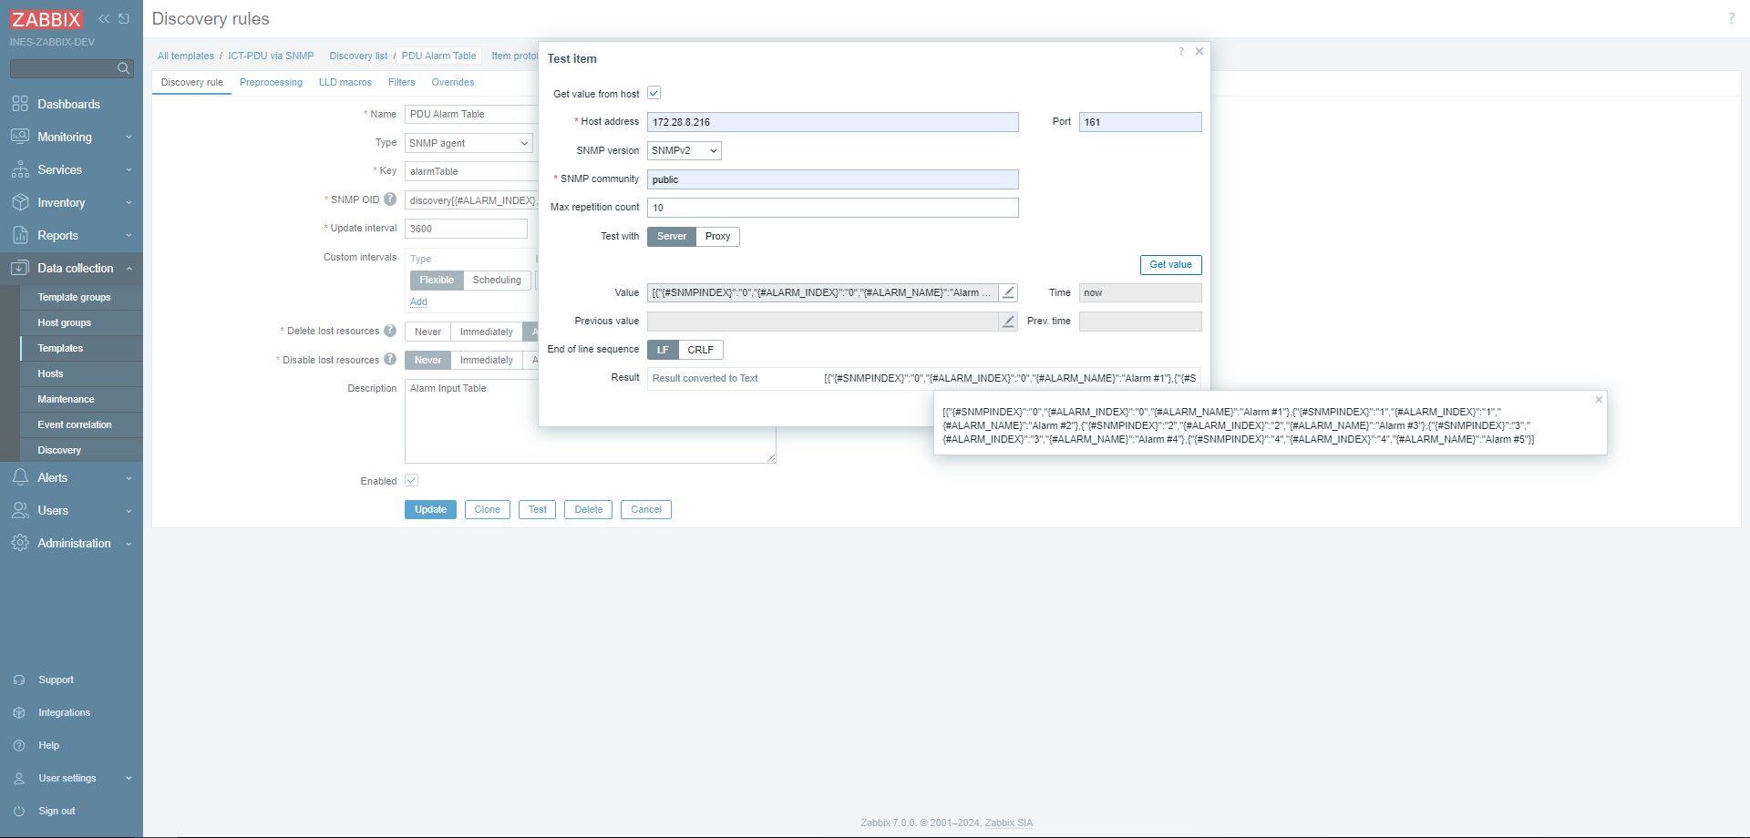Expand the Alerts menu chevron
The height and width of the screenshot is (838, 1750).
129,478
